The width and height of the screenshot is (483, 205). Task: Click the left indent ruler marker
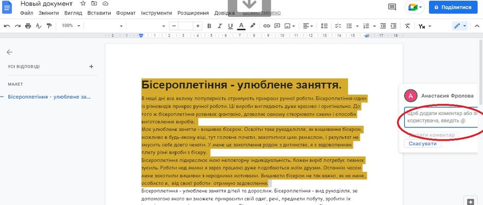pos(141,35)
